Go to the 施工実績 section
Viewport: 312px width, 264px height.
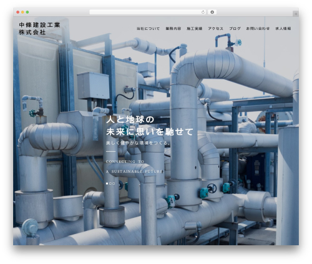tap(195, 29)
